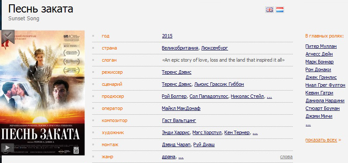
Task: Click показать всех link
Action: click(321, 140)
